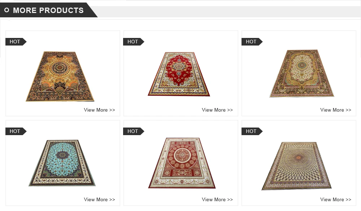Open the red circular-pattern rug image
The height and width of the screenshot is (211, 361).
point(182,163)
